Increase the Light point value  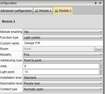[101, 71]
